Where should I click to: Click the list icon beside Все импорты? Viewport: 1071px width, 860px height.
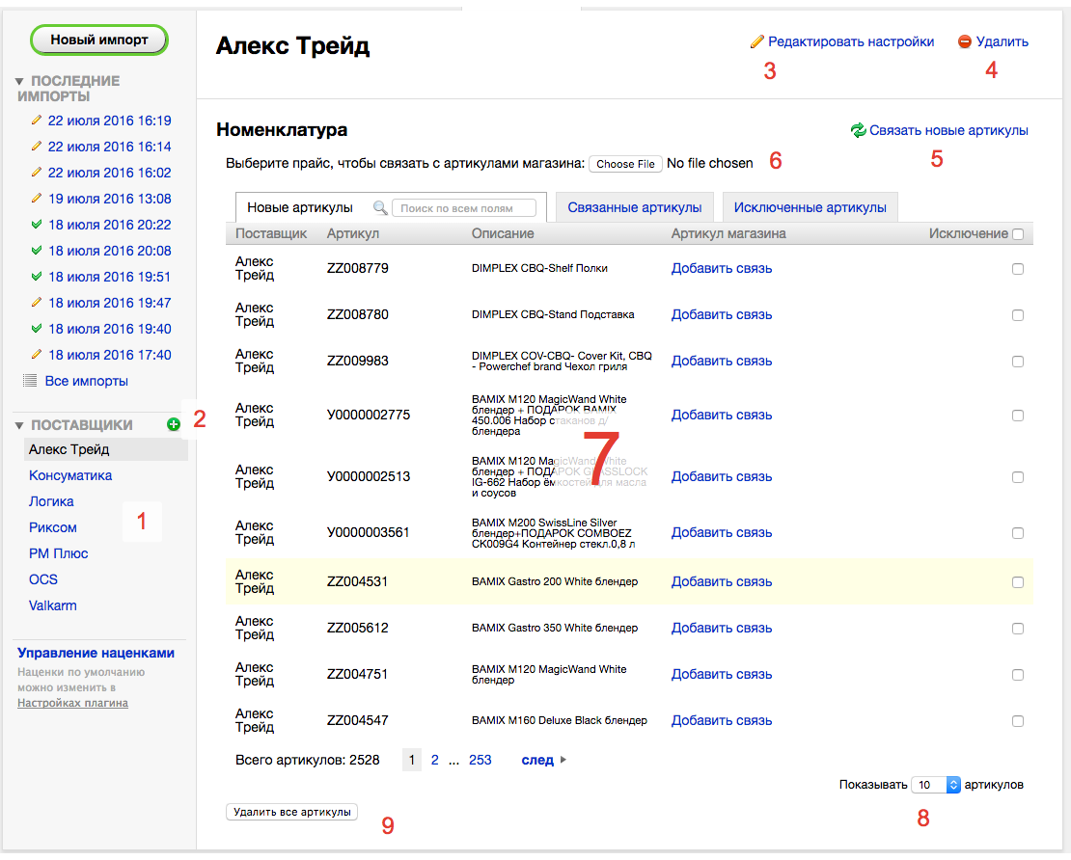(30, 381)
